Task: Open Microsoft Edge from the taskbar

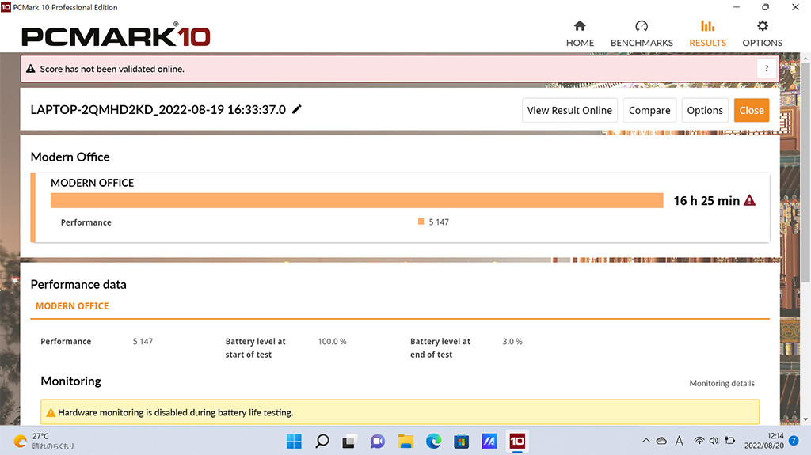Action: (x=433, y=441)
